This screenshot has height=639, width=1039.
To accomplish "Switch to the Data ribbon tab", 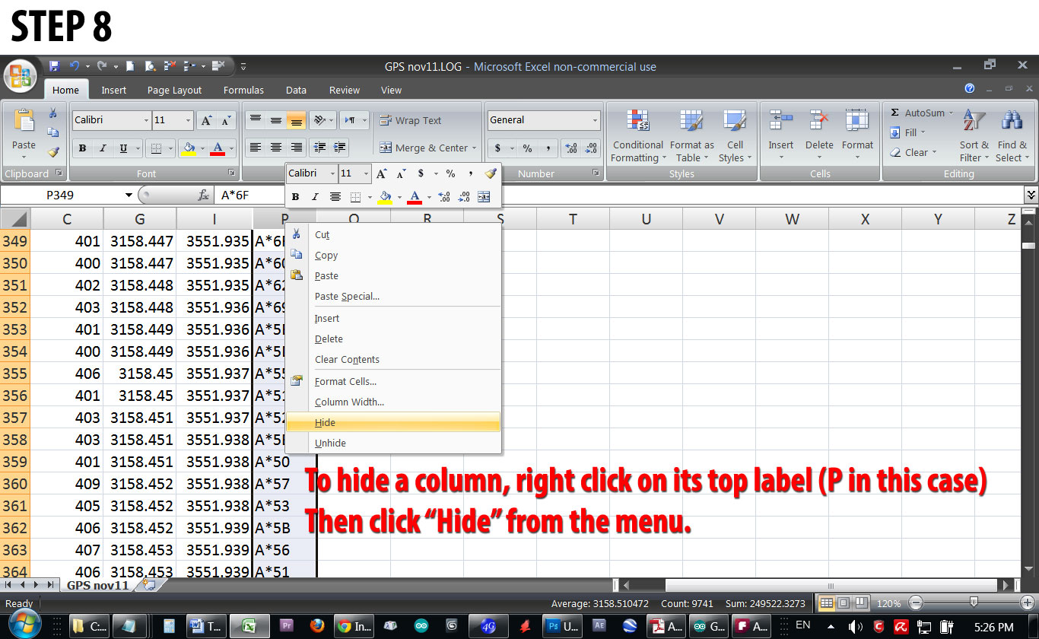I will [x=296, y=90].
